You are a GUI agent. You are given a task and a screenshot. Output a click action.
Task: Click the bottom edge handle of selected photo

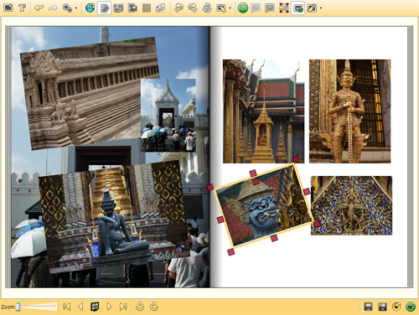pyautogui.click(x=274, y=238)
